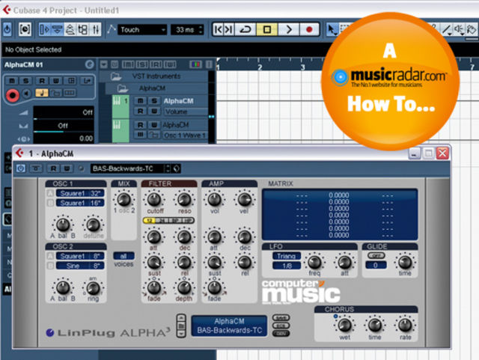Click the yellow musical timebase note button
The height and width of the screenshot is (360, 479).
tap(42, 93)
